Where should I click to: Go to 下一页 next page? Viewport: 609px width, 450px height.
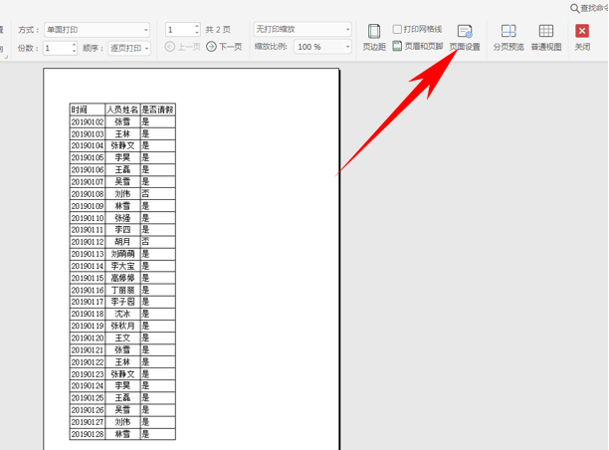pos(224,47)
